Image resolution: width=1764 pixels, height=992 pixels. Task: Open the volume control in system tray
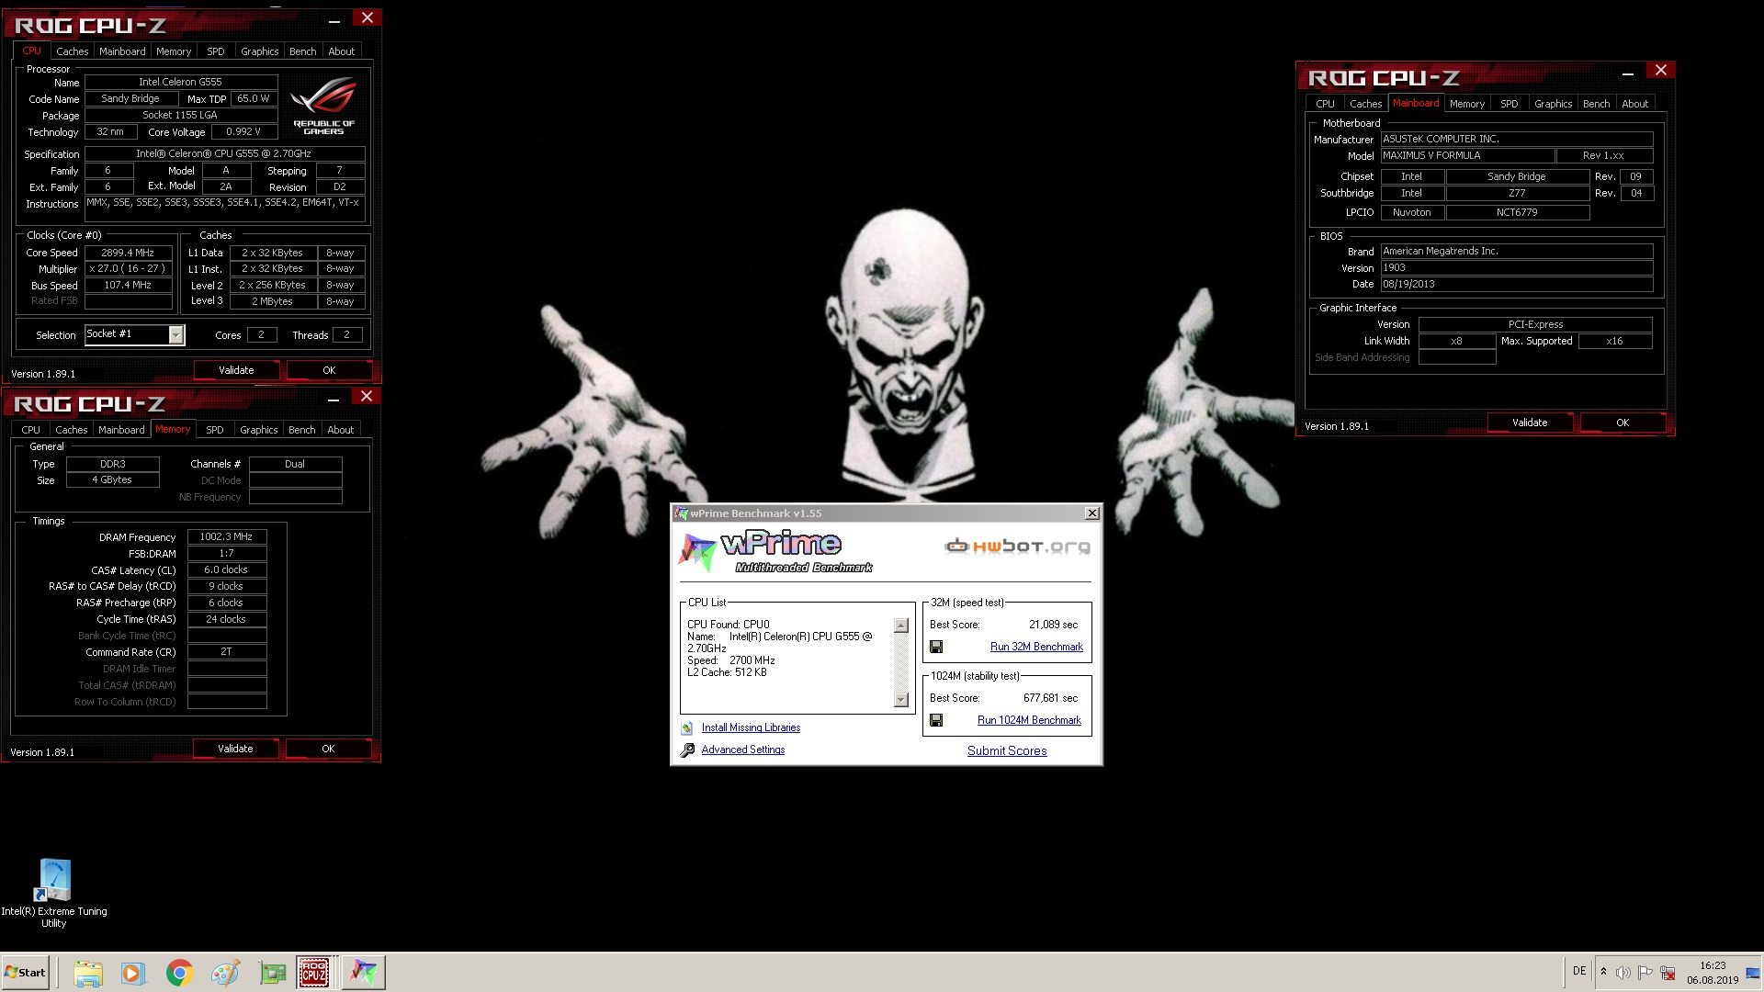[x=1623, y=973]
